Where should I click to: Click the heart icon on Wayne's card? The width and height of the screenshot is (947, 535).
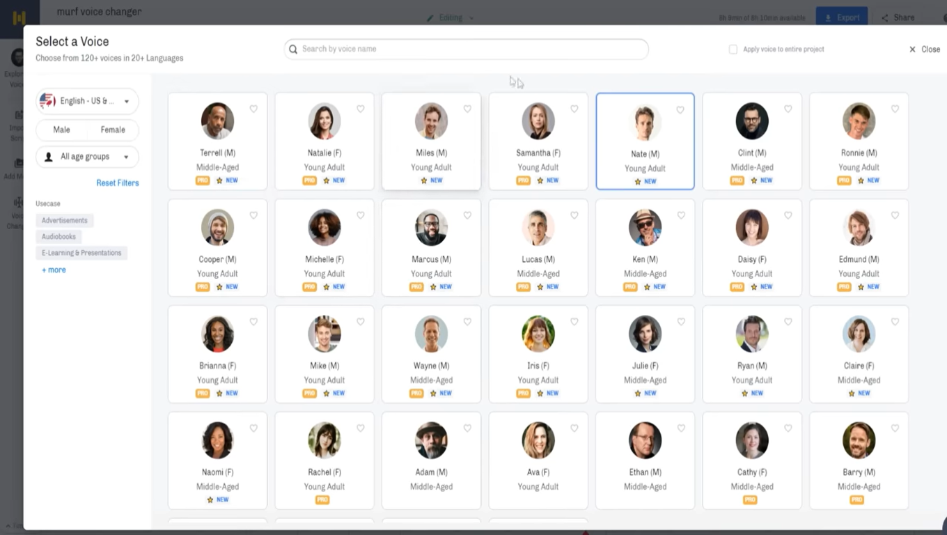coord(467,322)
